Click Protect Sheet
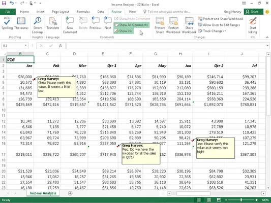 (x=160, y=25)
